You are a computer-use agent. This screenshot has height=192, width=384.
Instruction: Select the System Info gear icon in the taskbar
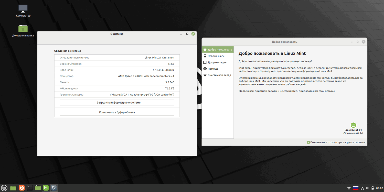54,188
